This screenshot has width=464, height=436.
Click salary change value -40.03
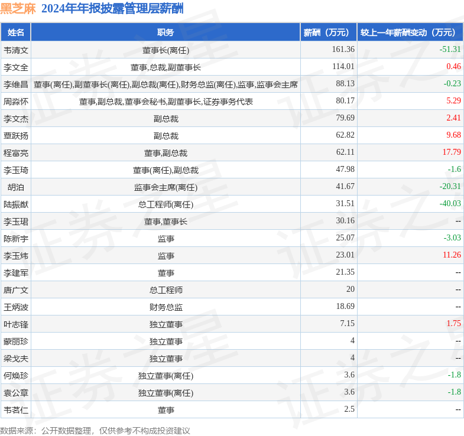click(450, 203)
